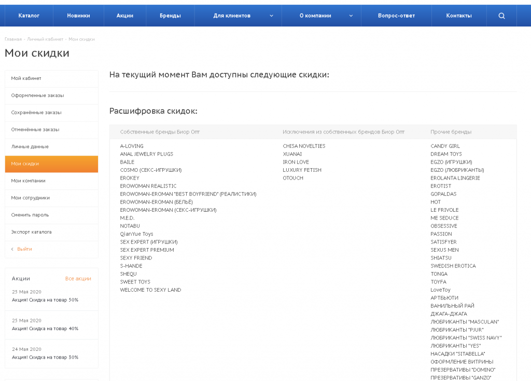
Task: Select brand NOTABU
Action: coord(130,226)
